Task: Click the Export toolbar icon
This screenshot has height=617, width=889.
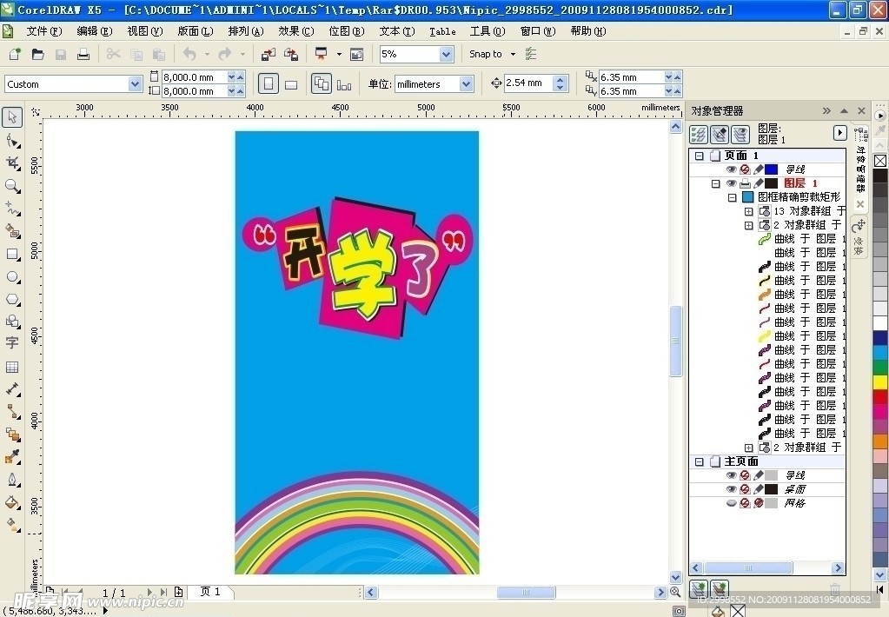Action: (291, 54)
